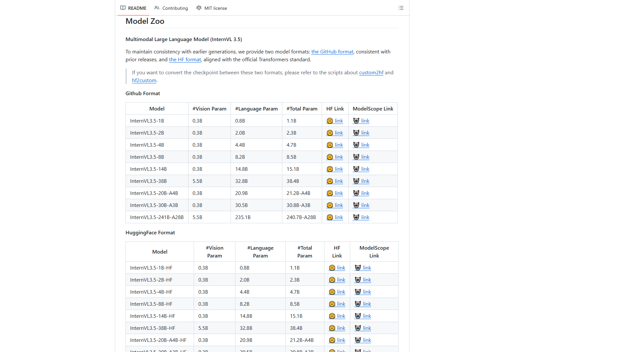Click HuggingFace emoji link for InternVL3.5-30B-A3B
This screenshot has width=626, height=352.
pos(335,205)
